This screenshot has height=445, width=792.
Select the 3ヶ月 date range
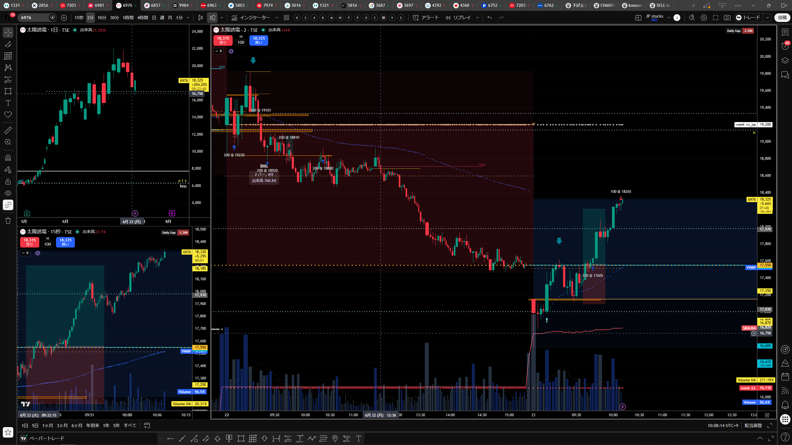pyautogui.click(x=62, y=426)
